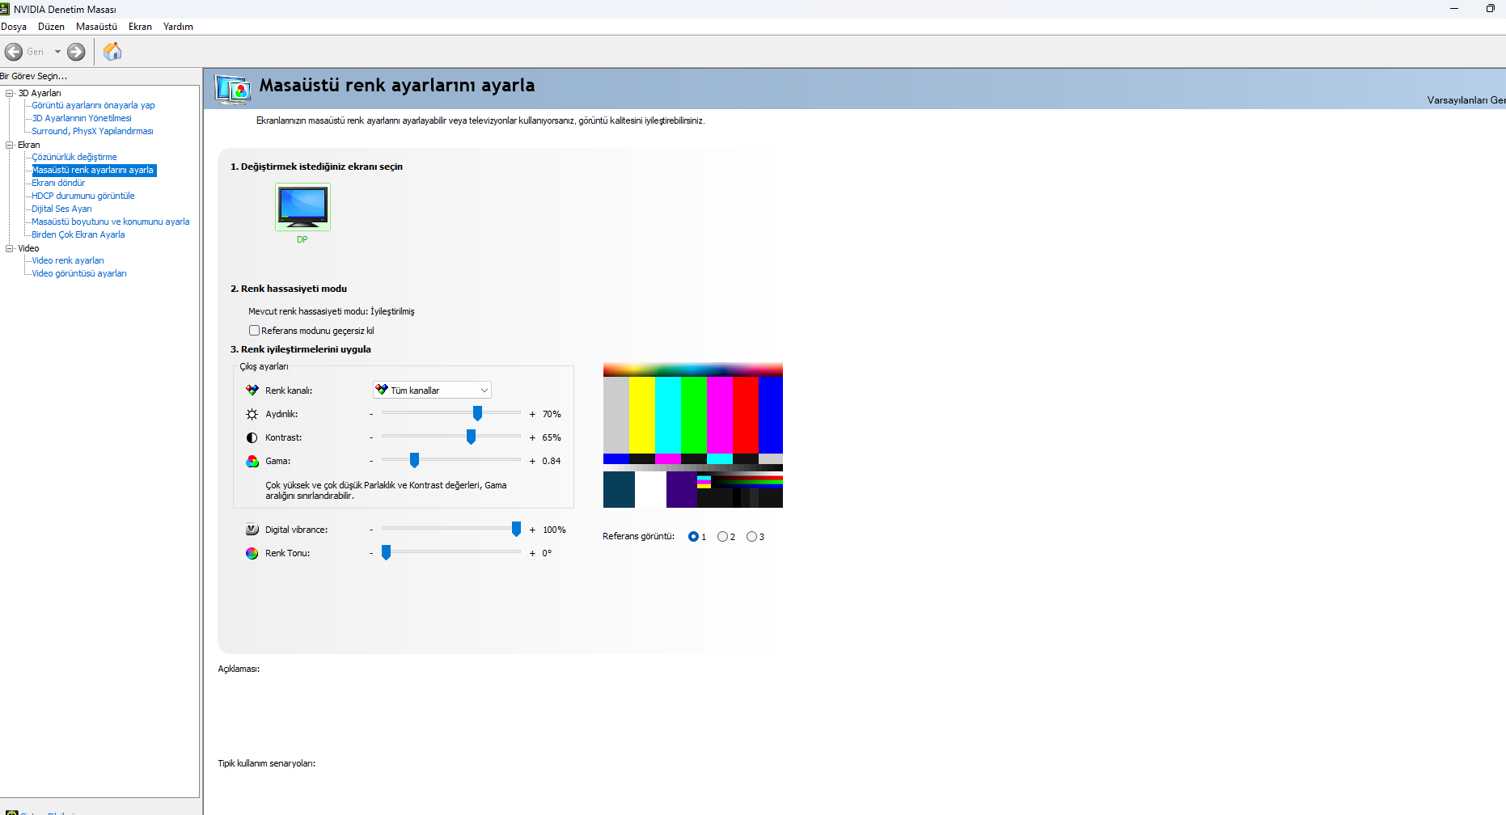Open Surround, PhysX Yapılandırması
The image size is (1506, 815).
coord(92,131)
